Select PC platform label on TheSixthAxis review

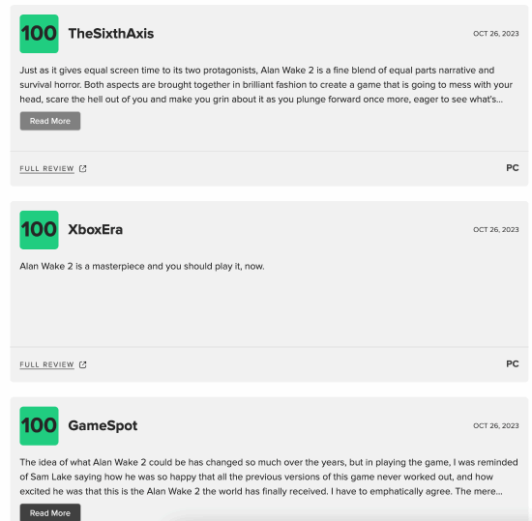click(x=513, y=168)
